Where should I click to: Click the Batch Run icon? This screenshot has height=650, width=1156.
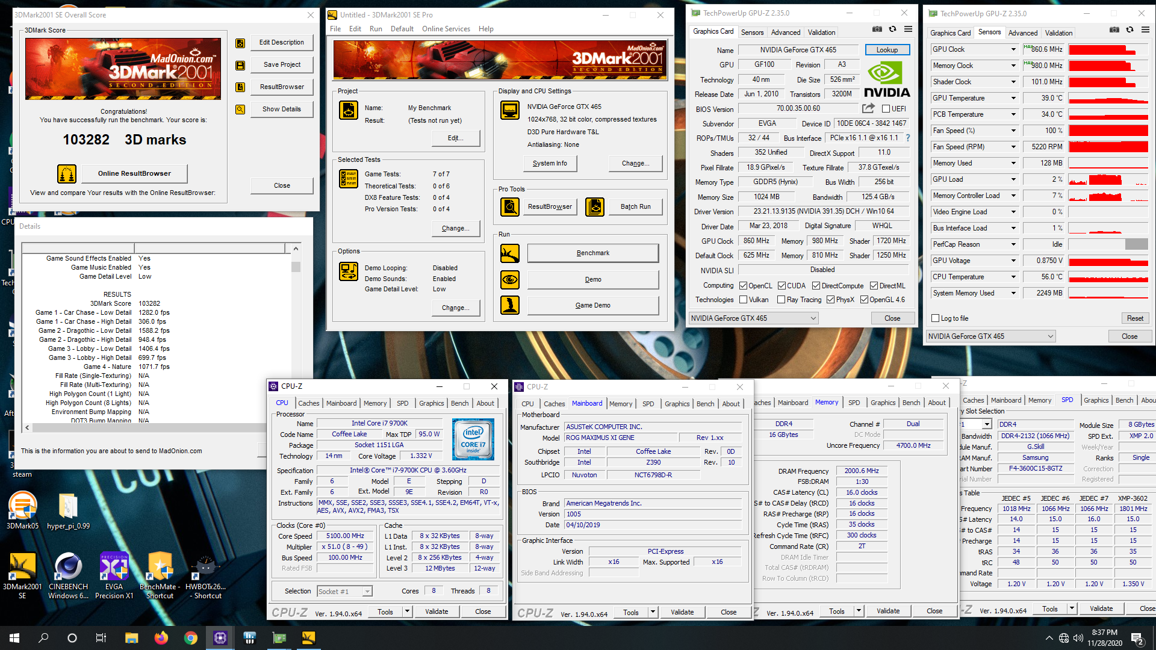(x=595, y=207)
